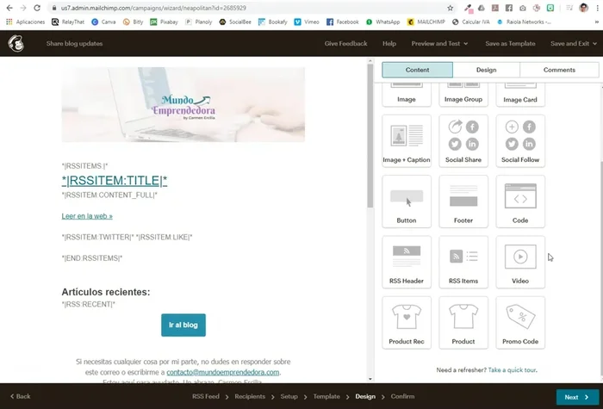The image size is (603, 409).
Task: Go to the RSS Feed step
Action: [206, 396]
